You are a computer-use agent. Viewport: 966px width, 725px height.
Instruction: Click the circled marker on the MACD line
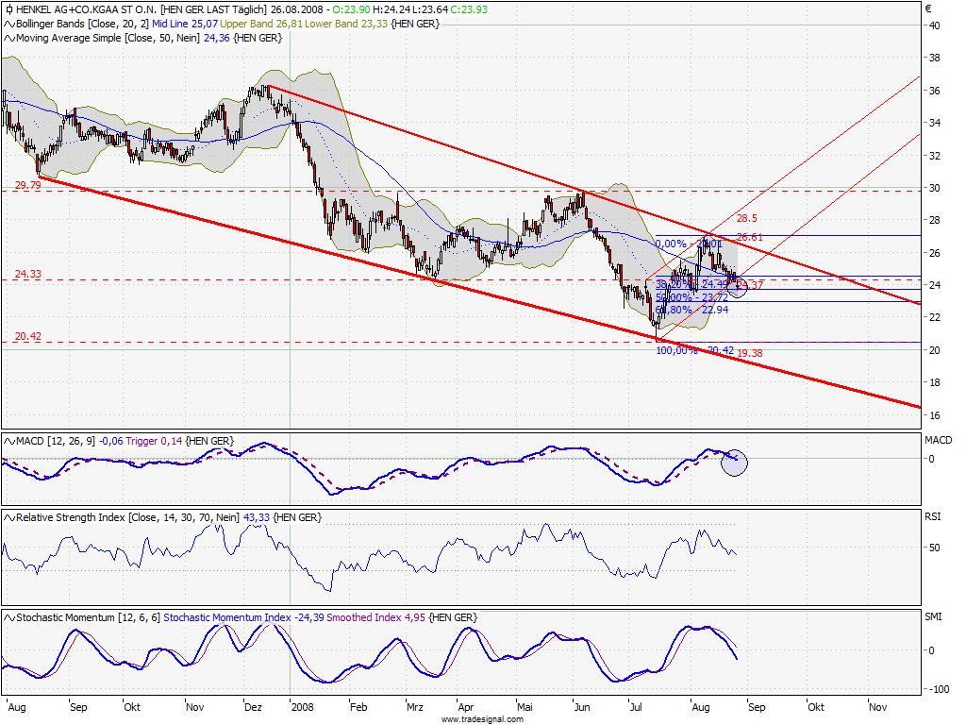(734, 463)
